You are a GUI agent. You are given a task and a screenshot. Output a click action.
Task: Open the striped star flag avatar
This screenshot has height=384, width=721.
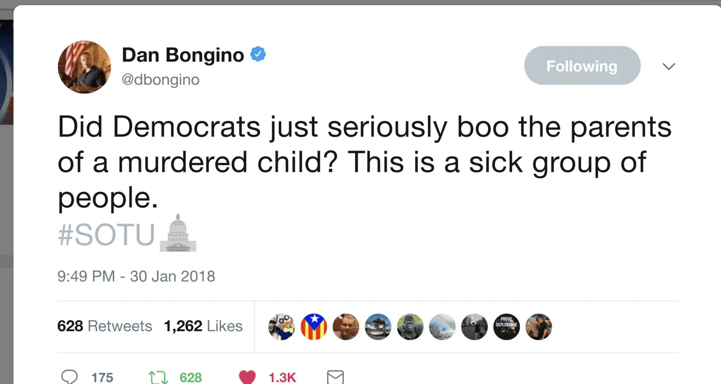click(314, 327)
